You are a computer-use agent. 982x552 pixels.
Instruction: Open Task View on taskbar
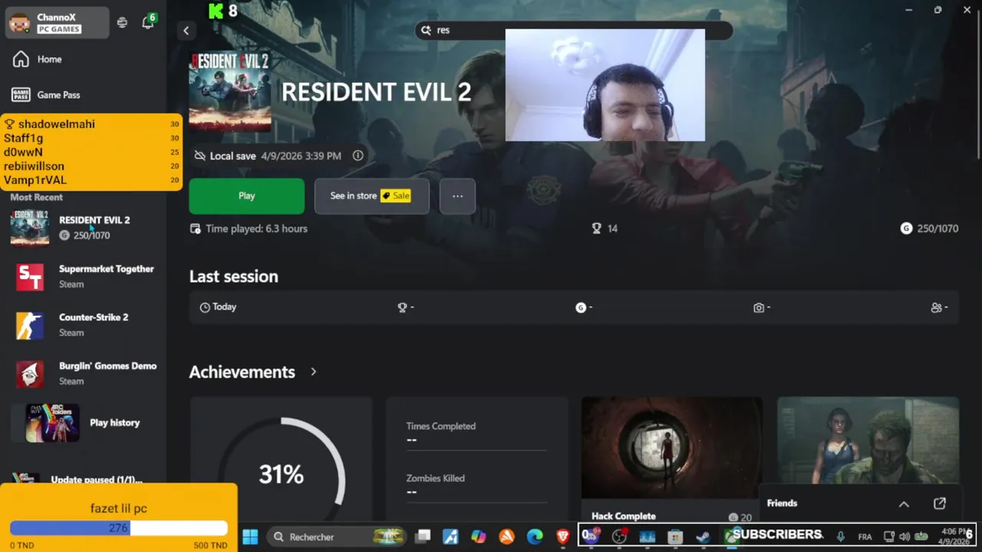pos(423,537)
